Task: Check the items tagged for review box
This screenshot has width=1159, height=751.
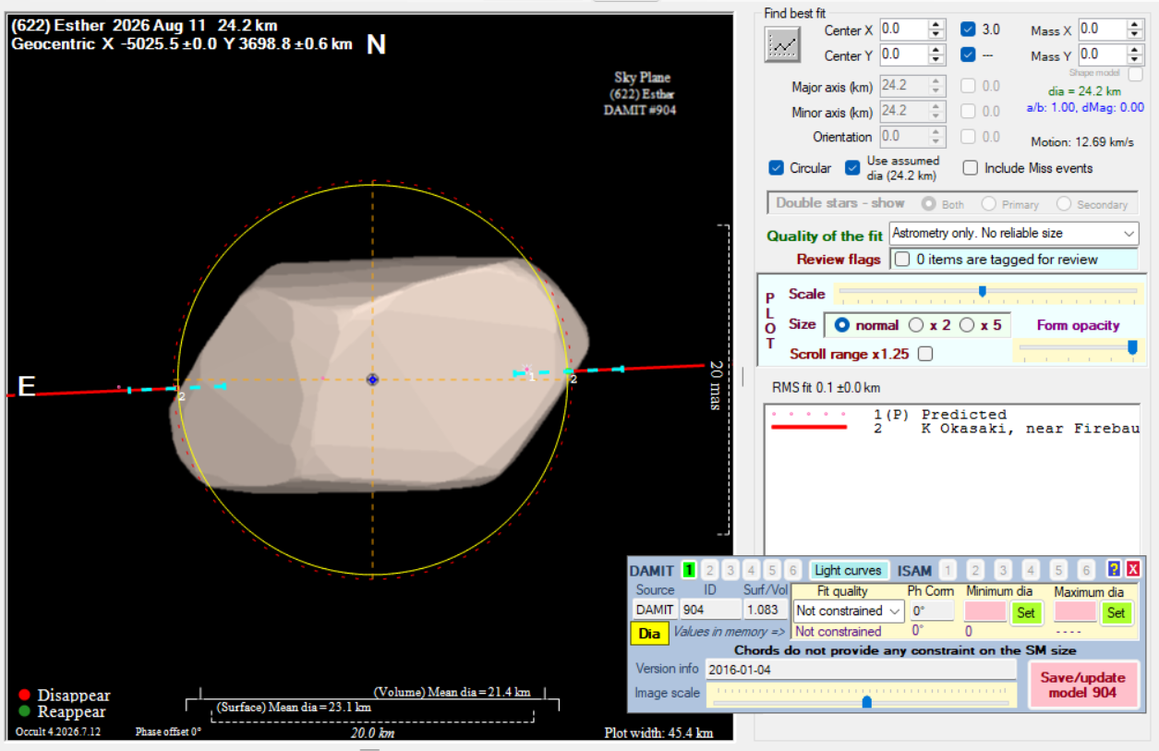Action: 902,260
